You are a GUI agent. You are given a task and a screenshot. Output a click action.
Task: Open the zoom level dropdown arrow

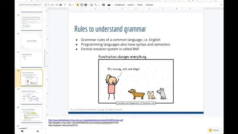(x=73, y=5)
